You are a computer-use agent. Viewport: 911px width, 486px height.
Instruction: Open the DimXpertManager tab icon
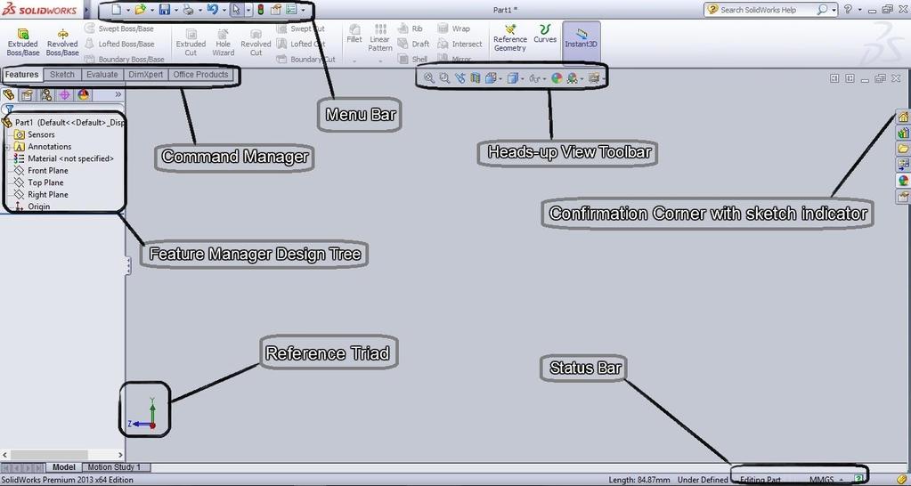click(x=64, y=94)
